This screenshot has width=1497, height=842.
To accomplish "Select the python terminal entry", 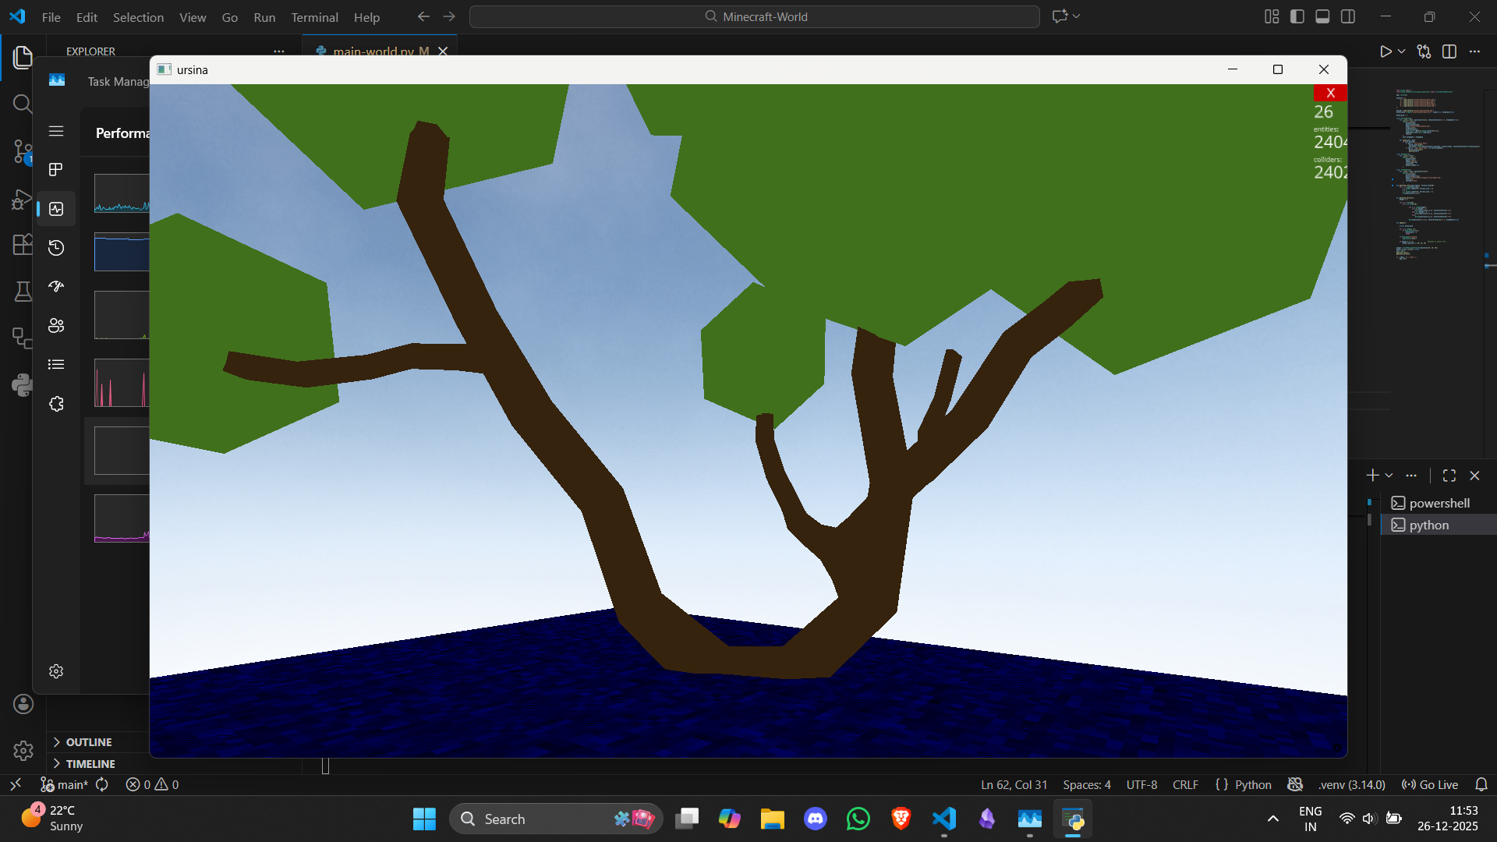I will click(1428, 525).
